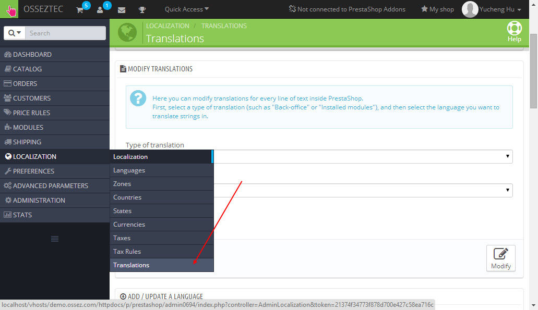The width and height of the screenshot is (538, 310).
Task: Click the trophy icon in top bar
Action: tap(142, 9)
